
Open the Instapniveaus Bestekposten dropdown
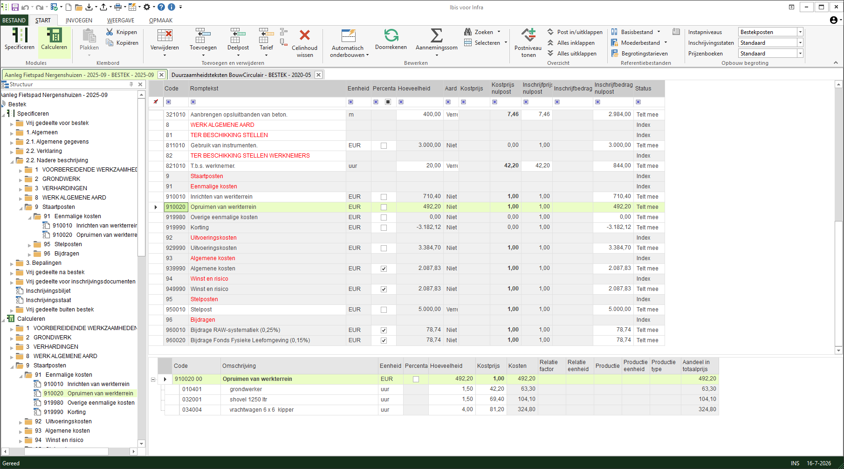[x=800, y=32]
